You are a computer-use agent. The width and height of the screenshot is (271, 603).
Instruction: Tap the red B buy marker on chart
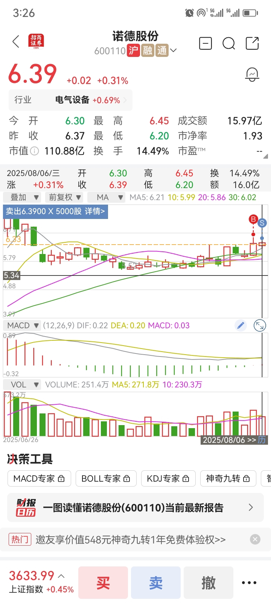coord(253,219)
